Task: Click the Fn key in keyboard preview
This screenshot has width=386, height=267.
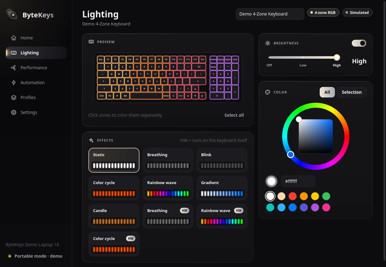Action: [110, 96]
